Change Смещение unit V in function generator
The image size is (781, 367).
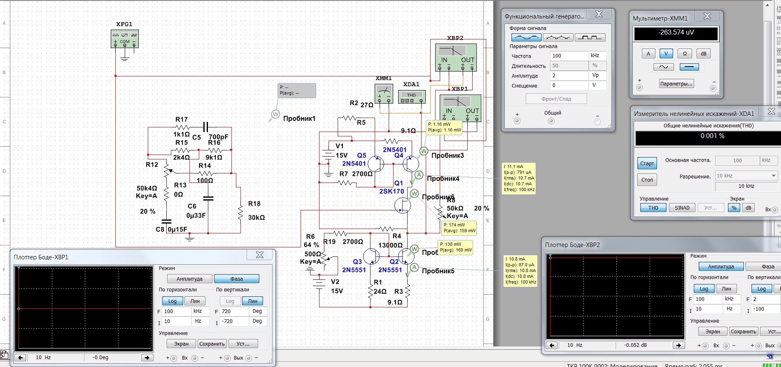tap(597, 85)
